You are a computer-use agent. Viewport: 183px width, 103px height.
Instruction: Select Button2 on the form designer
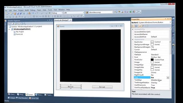tap(102, 87)
